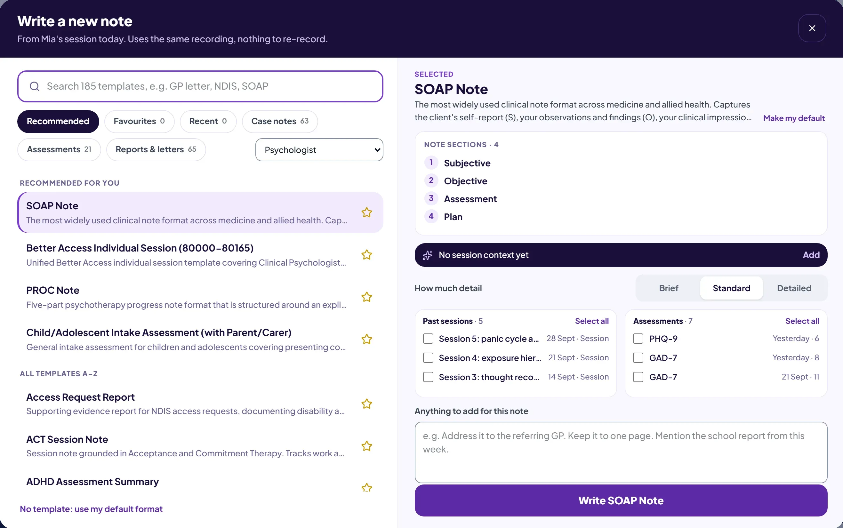Click the Make my default link
This screenshot has height=528, width=843.
[x=794, y=118]
